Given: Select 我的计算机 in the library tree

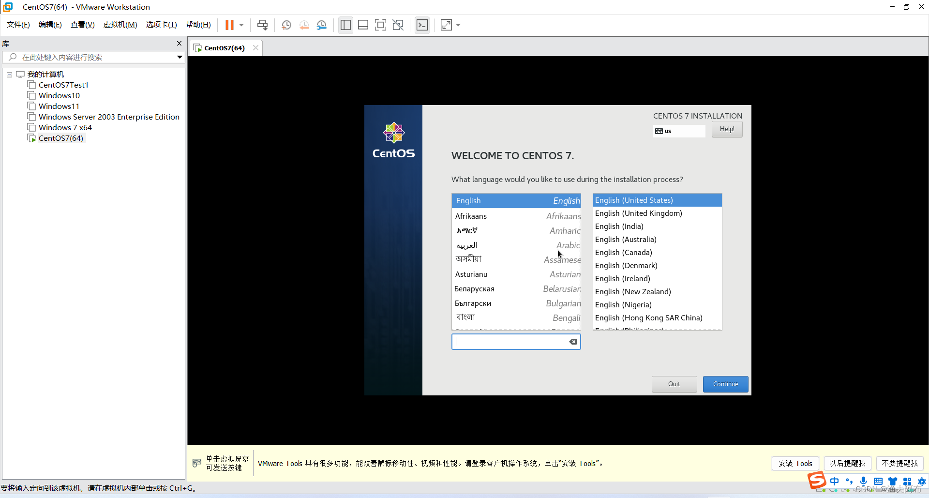Looking at the screenshot, I should [x=45, y=74].
